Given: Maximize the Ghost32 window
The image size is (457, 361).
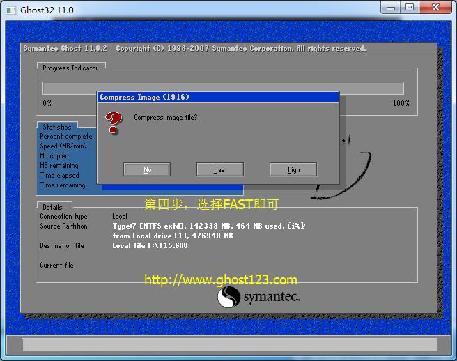Looking at the screenshot, I should 410,8.
